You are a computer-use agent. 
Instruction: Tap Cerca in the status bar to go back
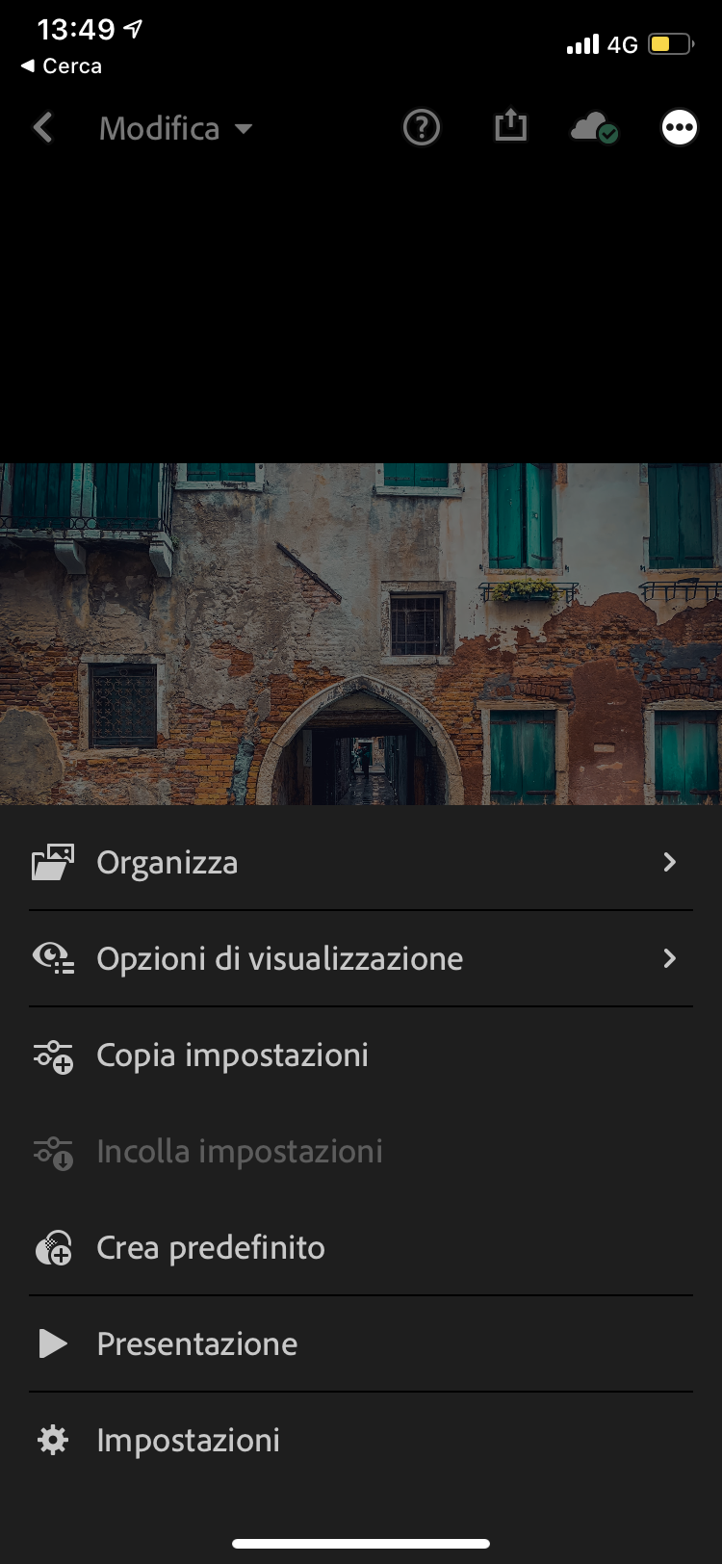coord(60,65)
